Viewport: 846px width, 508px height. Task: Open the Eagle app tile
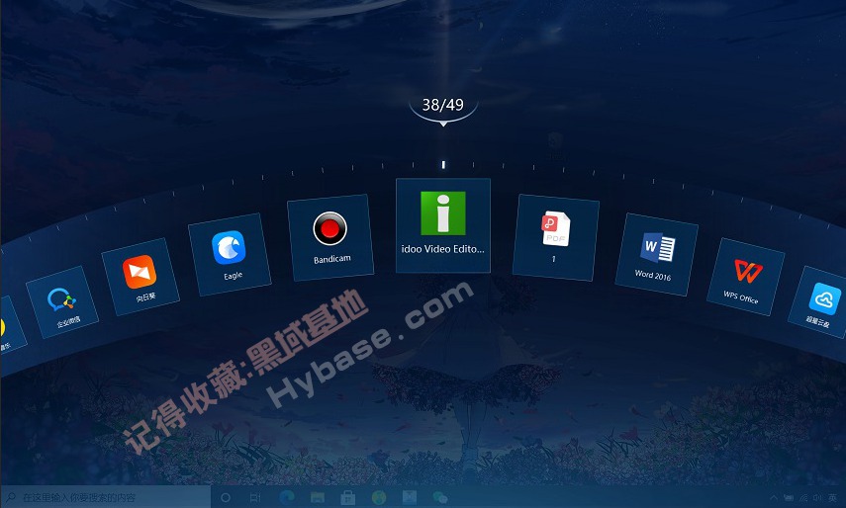[x=230, y=254]
